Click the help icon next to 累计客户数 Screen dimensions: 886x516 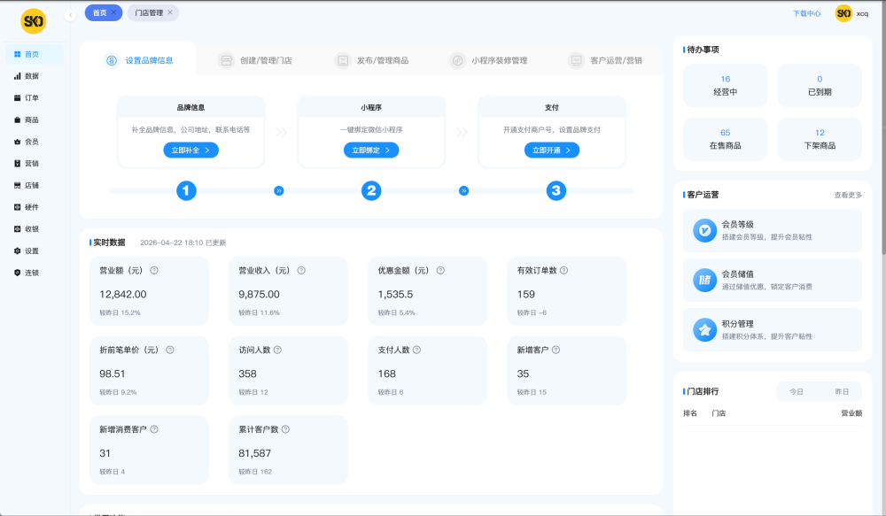tap(285, 429)
